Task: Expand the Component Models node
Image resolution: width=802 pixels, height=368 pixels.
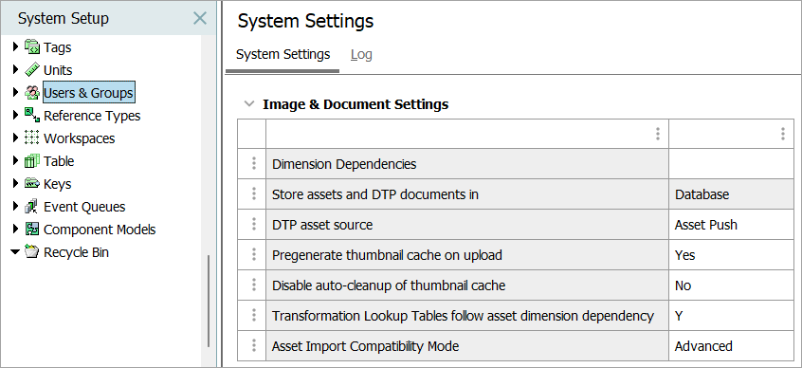Action: tap(15, 229)
